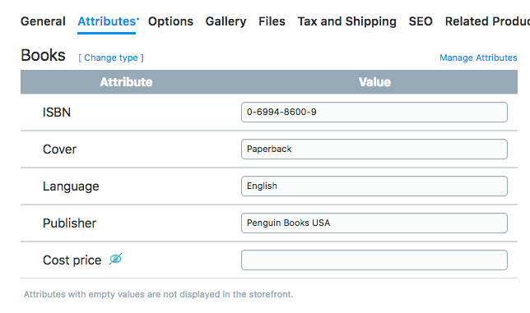Click the Cost price attribute label

(x=72, y=260)
